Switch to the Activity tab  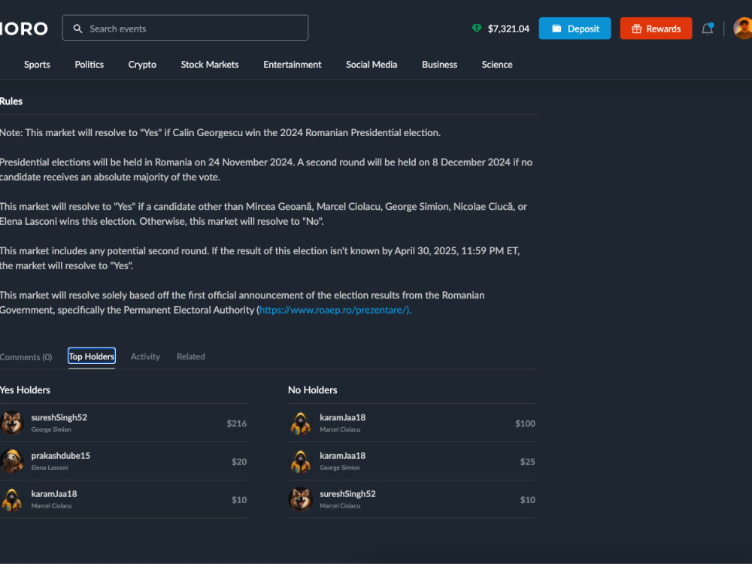pyautogui.click(x=145, y=356)
